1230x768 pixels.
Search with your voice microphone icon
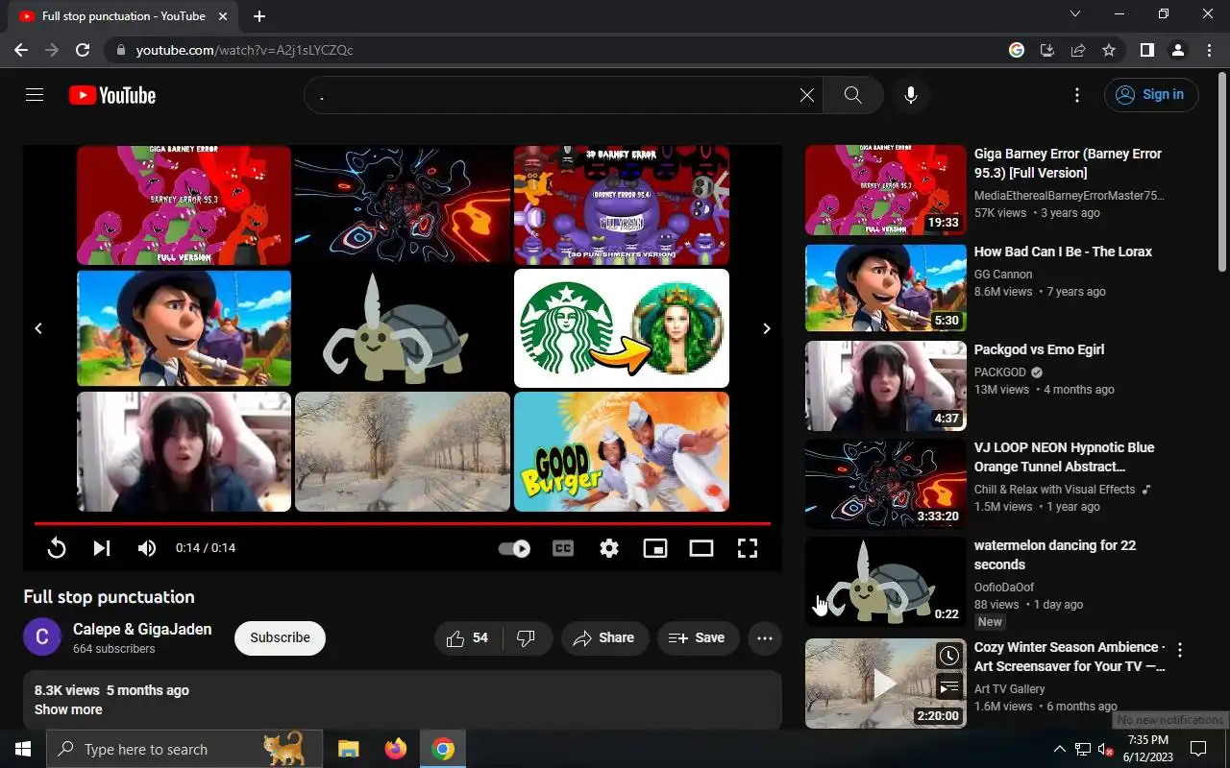pyautogui.click(x=911, y=95)
